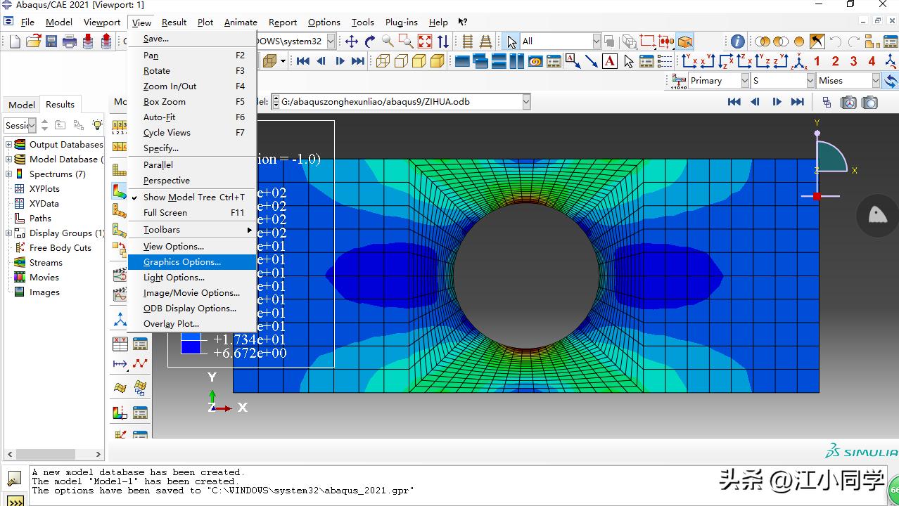Image resolution: width=899 pixels, height=506 pixels.
Task: Select the Rotate View tool icon
Action: coord(370,41)
